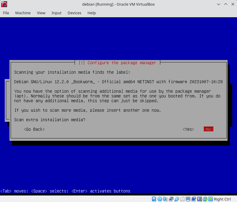Image resolution: width=237 pixels, height=202 pixels.
Task: Click the keyboard capture arrow icon
Action: [x=211, y=199]
